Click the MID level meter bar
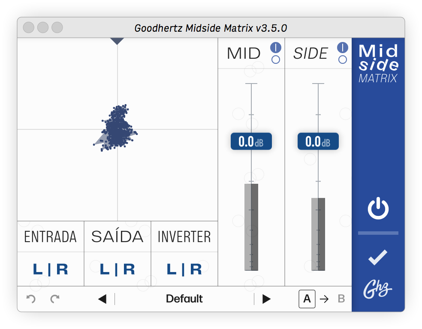The height and width of the screenshot is (329, 422). tap(251, 227)
